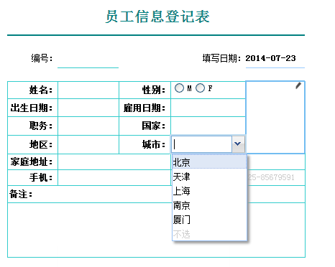Click the 雇用日期 input cell
Viewport: 335px width, 267px height.
(x=208, y=108)
